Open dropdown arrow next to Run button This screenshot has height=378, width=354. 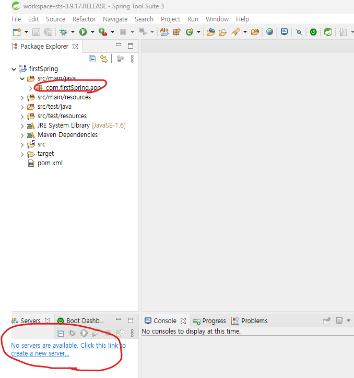92,32
